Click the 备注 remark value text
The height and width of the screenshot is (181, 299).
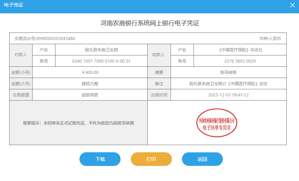pos(228,84)
